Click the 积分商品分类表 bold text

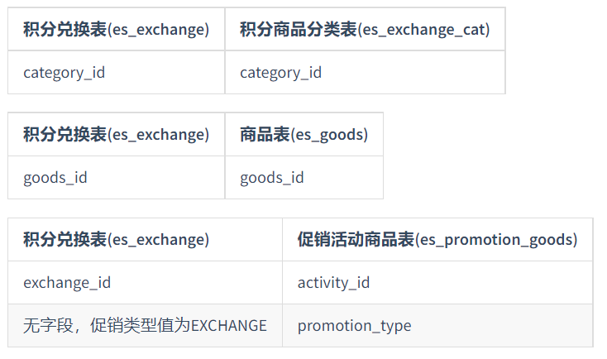298,29
